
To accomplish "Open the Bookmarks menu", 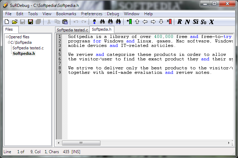I will pyautogui.click(x=66, y=14).
